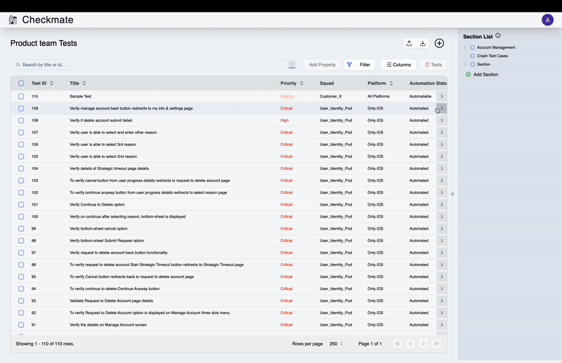
Task: Toggle the select-all checkbox in table header
Action: pos(21,84)
